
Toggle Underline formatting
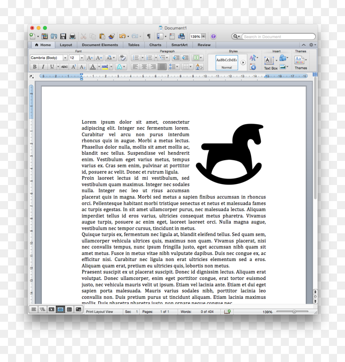(x=52, y=67)
